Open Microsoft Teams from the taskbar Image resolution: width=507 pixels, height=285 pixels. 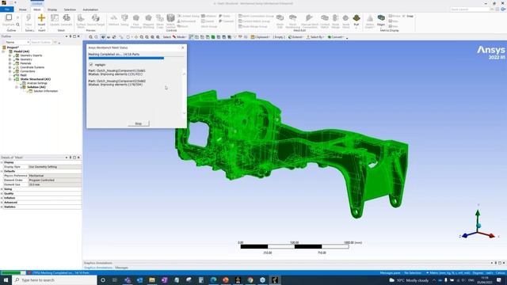point(128,279)
